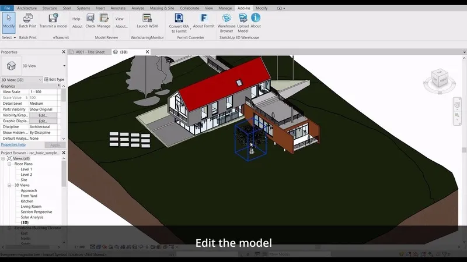Collapse the Views (all) tree node
Image resolution: width=467 pixels, height=262 pixels.
tap(3, 158)
